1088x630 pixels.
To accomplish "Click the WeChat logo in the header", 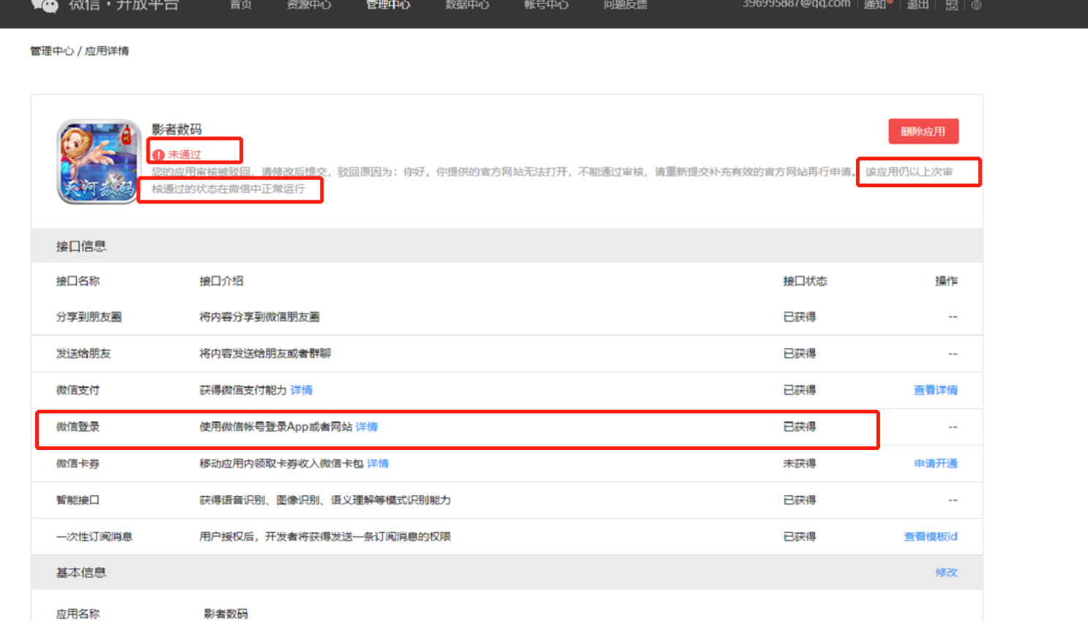I will [44, 5].
